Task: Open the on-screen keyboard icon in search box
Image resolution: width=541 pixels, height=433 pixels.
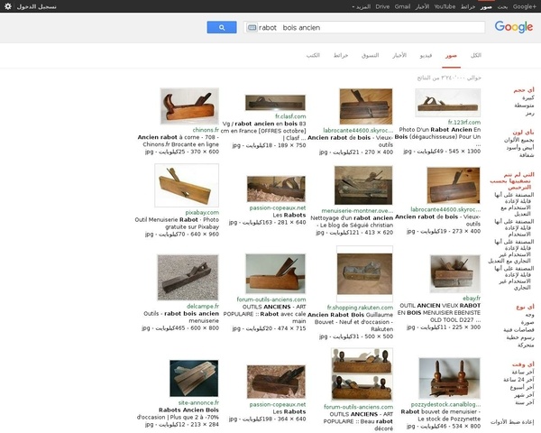Action: click(x=252, y=28)
